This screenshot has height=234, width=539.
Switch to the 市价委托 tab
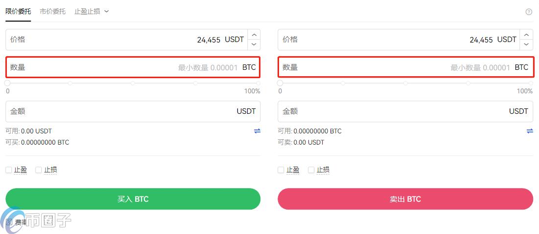point(52,11)
